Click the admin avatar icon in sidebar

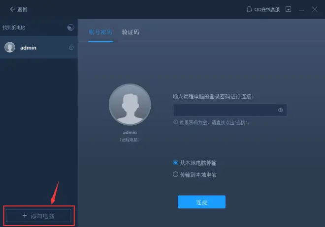[10, 47]
